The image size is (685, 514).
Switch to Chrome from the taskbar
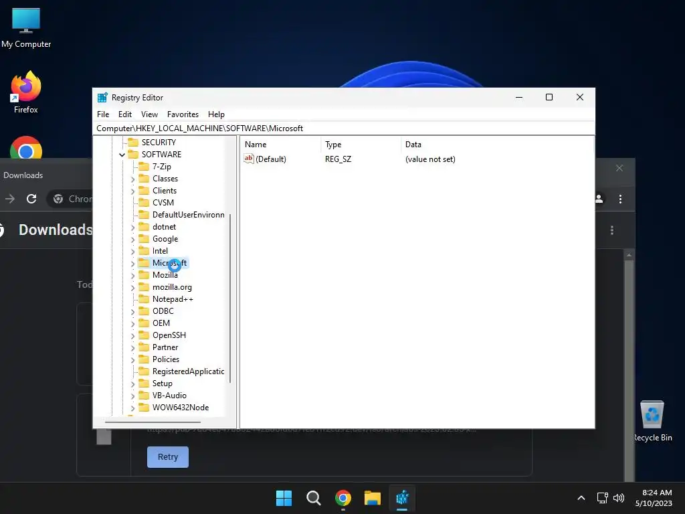[343, 498]
